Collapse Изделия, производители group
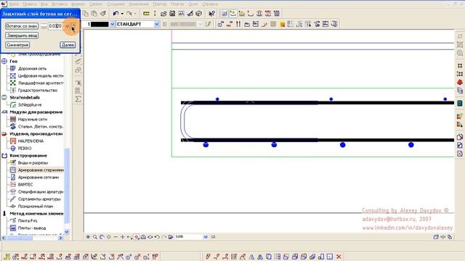This screenshot has width=465, height=261. pyautogui.click(x=4, y=133)
